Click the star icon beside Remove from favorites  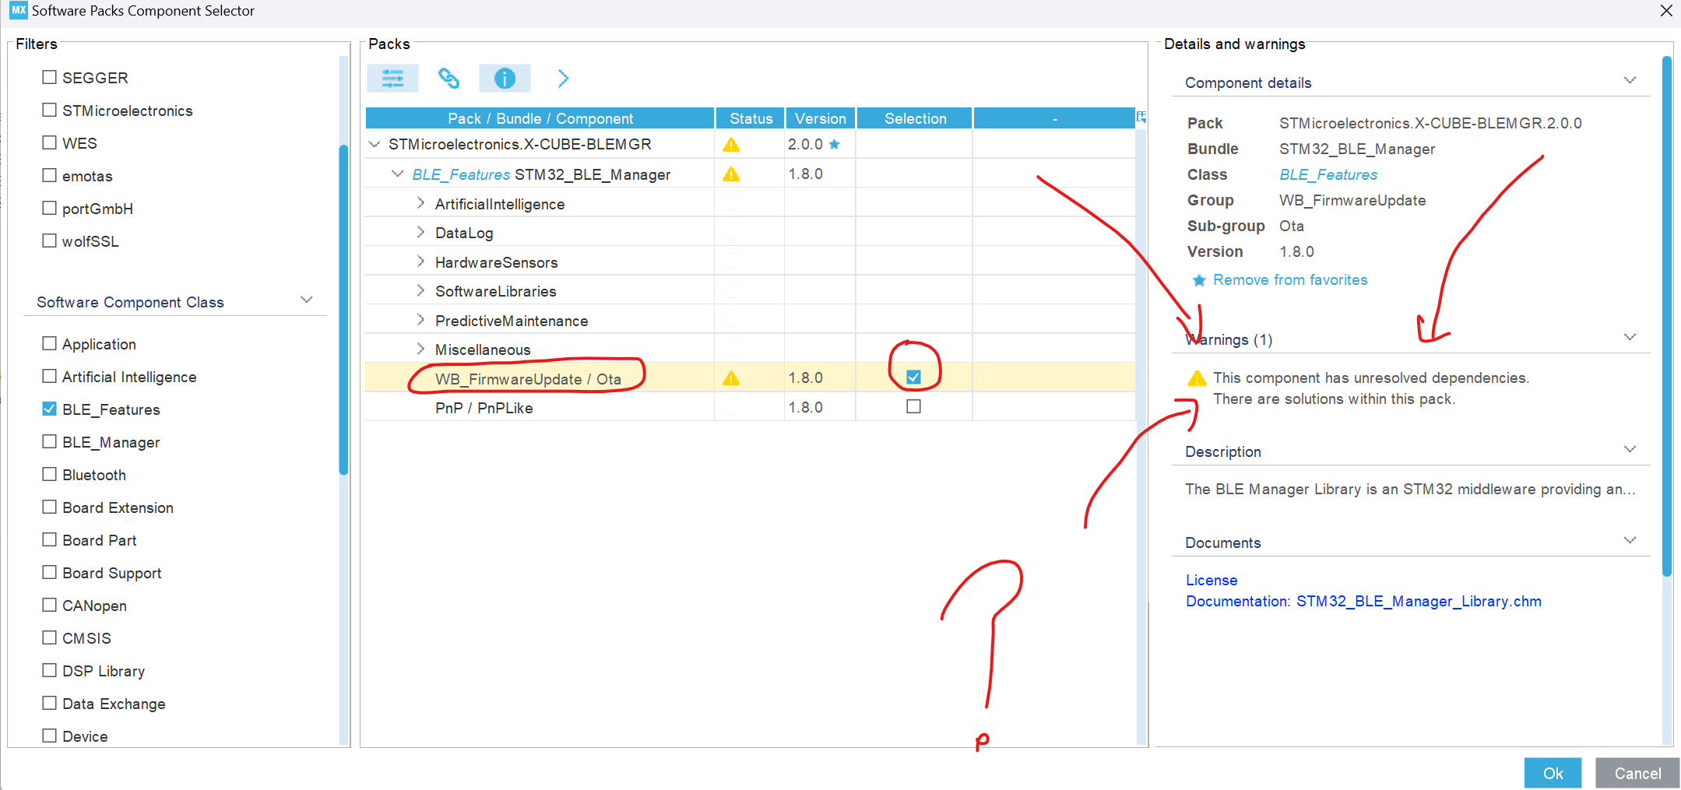click(x=1197, y=279)
